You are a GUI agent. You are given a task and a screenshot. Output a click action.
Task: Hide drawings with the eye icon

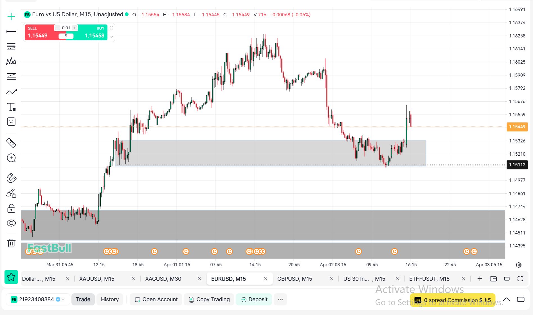click(x=11, y=223)
